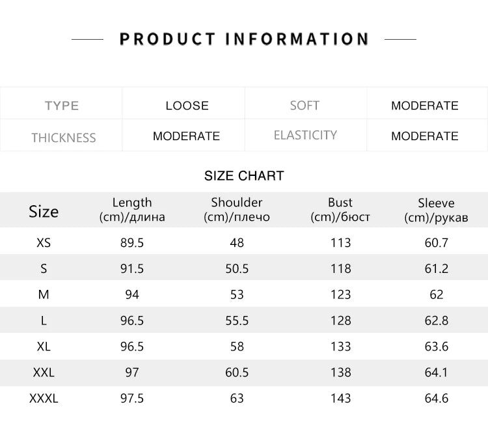Click the THICKNESS label cell
488x428 pixels.
[63, 137]
